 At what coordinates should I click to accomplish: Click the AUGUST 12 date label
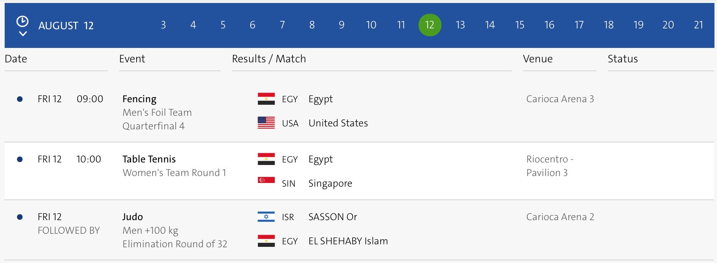(x=66, y=26)
